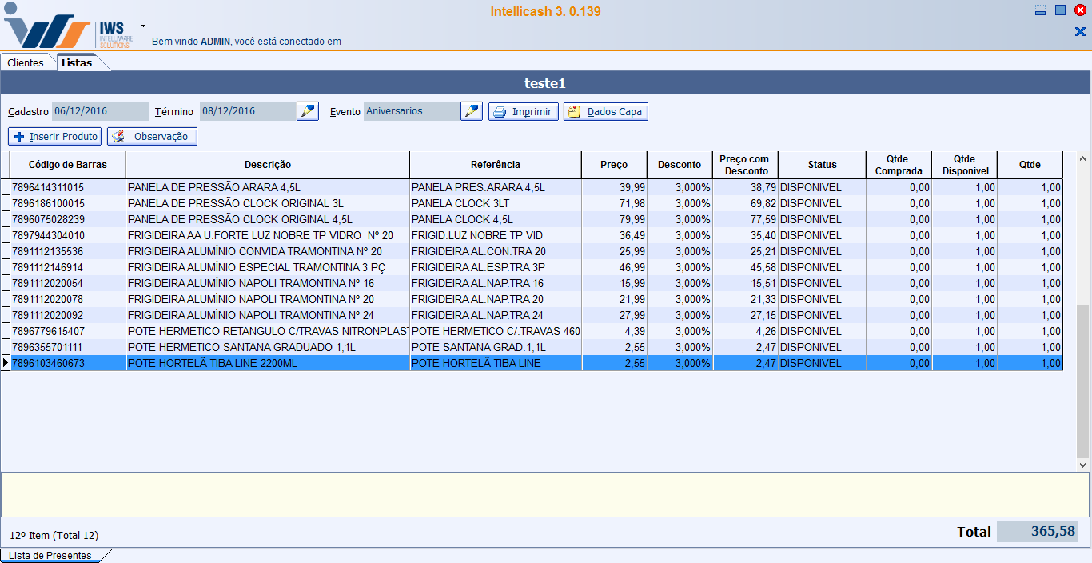Maximize the Intellicash window

(x=1060, y=10)
